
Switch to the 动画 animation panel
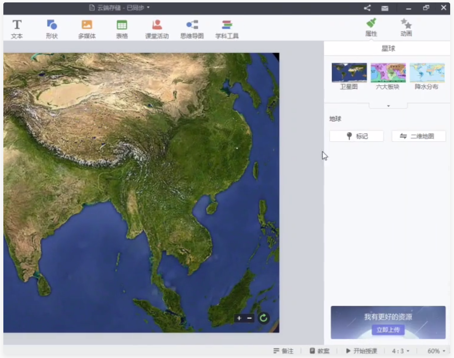pos(406,27)
